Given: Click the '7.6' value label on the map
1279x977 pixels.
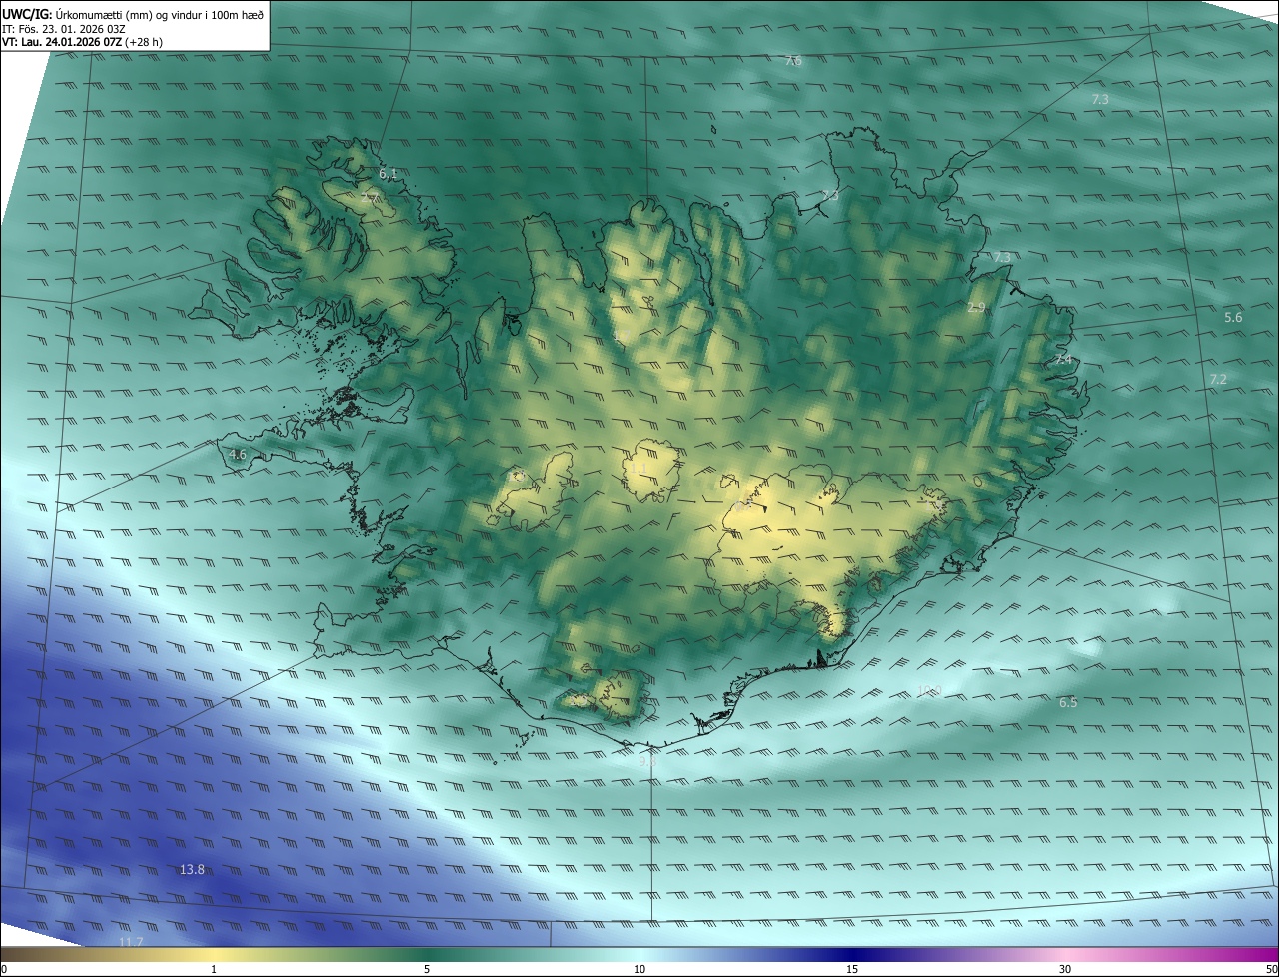Looking at the screenshot, I should (x=793, y=61).
